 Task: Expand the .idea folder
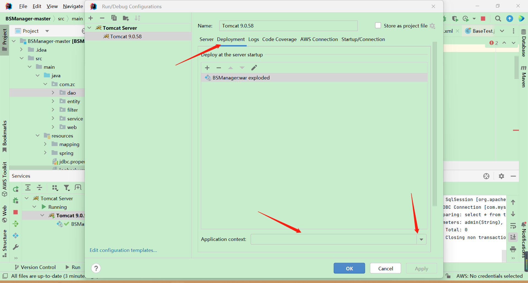tap(21, 50)
